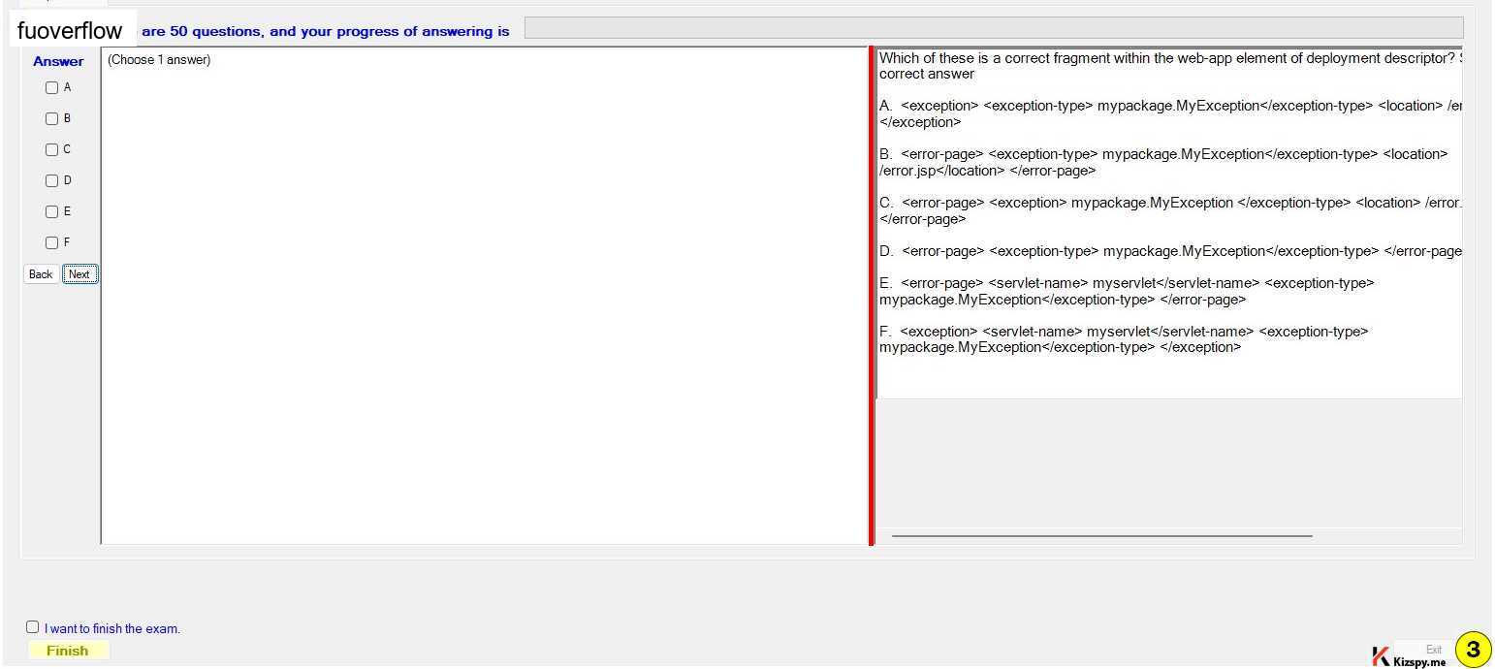Go to the Next question
The width and height of the screenshot is (1495, 669).
[x=80, y=274]
